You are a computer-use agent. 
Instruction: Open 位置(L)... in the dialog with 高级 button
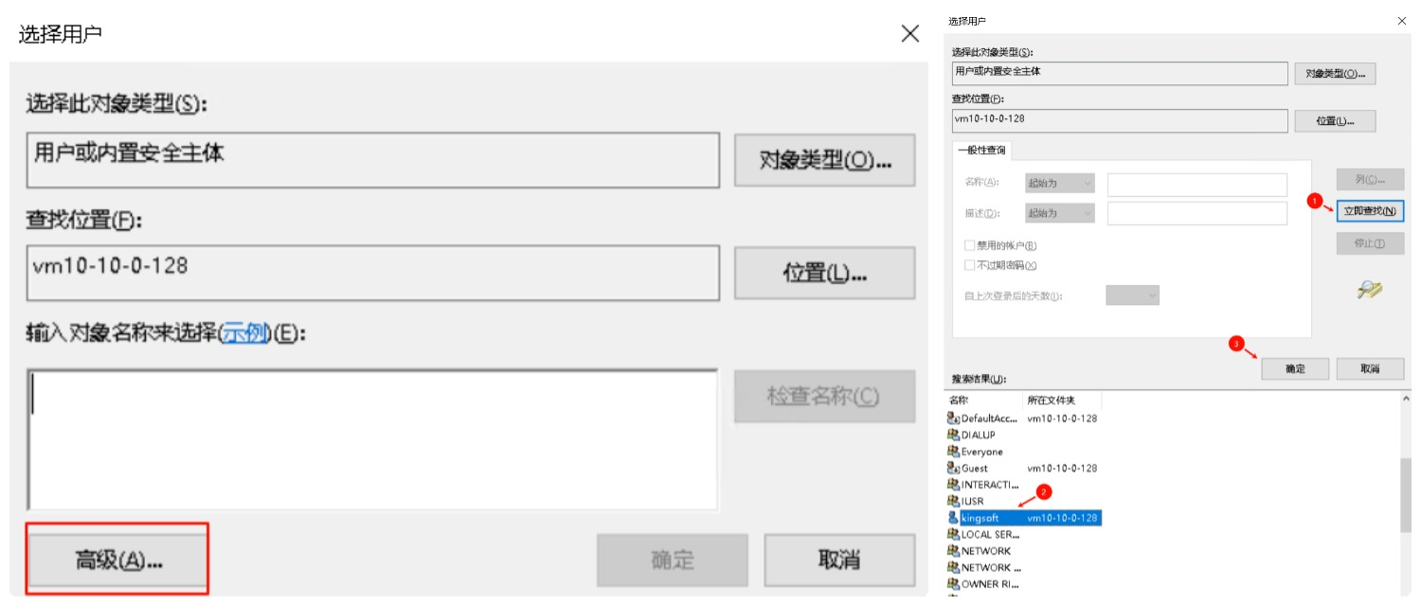click(824, 273)
